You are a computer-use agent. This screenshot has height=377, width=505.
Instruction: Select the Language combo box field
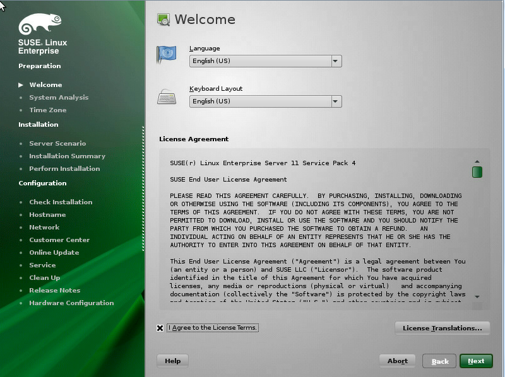click(266, 61)
